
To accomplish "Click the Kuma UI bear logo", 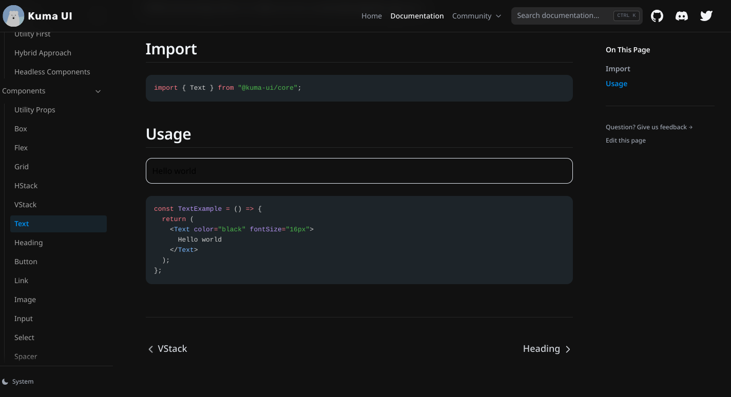I will [13, 16].
